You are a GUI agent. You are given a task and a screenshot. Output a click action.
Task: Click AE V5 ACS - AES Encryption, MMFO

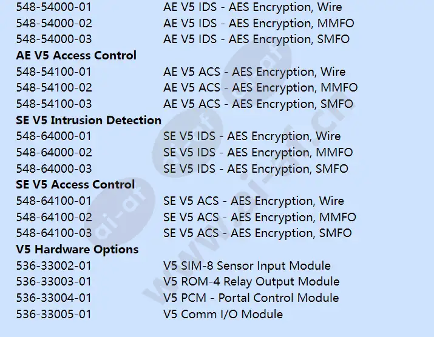pyautogui.click(x=260, y=88)
